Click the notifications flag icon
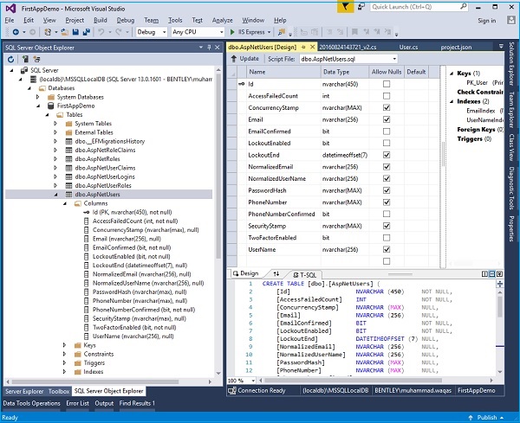Viewport: 520px width, 423px height. 347,6
